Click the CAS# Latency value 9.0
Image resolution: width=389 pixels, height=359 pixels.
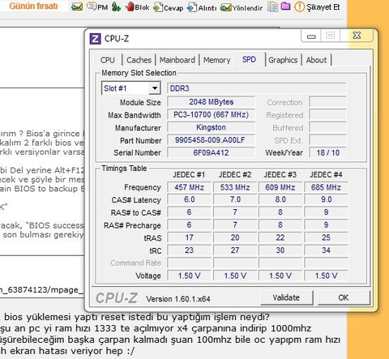coord(326,199)
